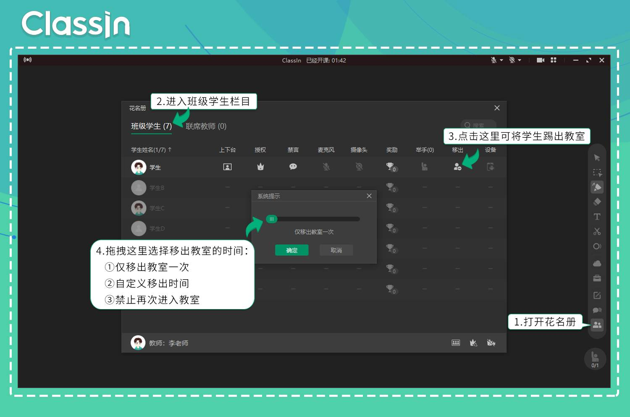Image resolution: width=630 pixels, height=417 pixels.
Task: Click the raise-hand icon for 学生
Action: (425, 167)
